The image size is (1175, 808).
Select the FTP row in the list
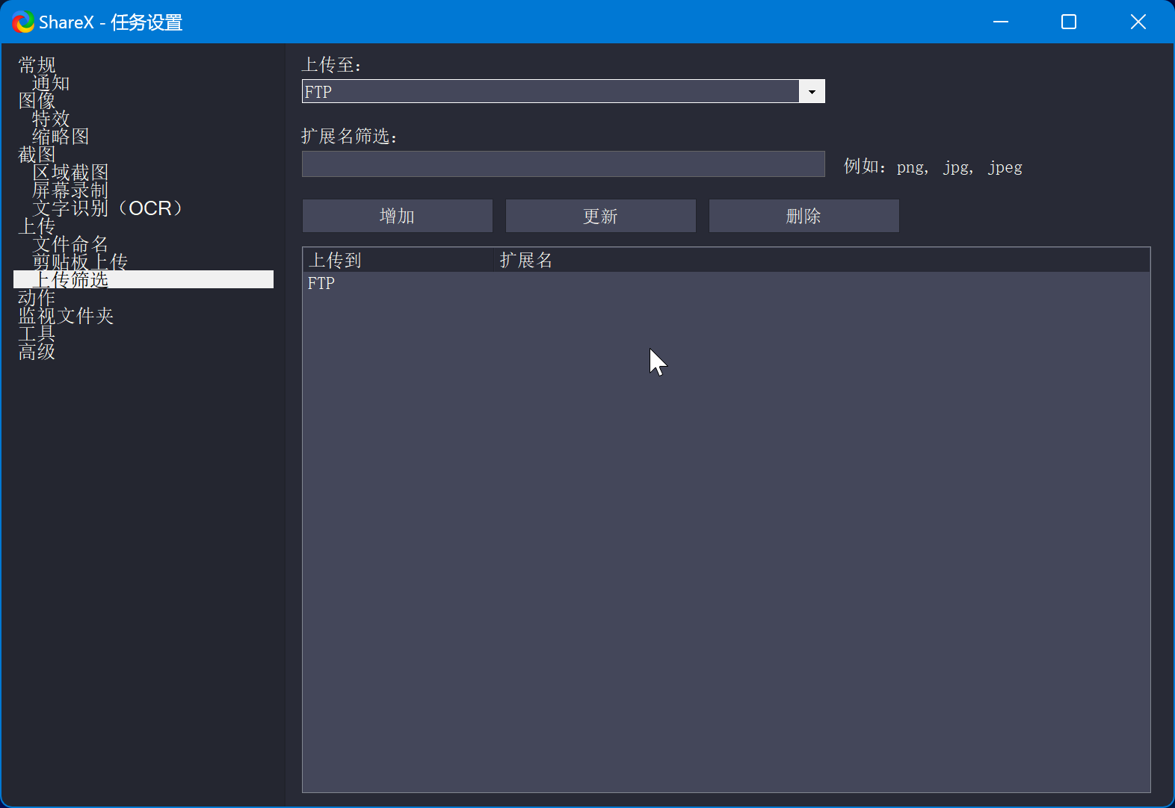(321, 284)
